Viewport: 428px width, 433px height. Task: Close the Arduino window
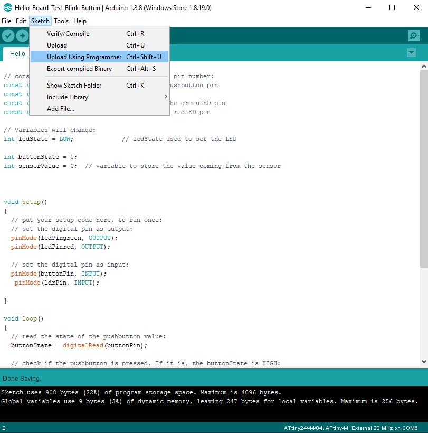416,7
